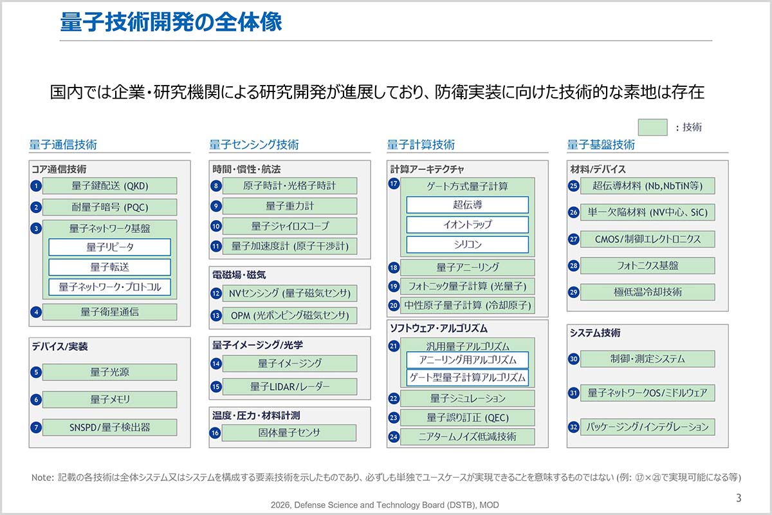The height and width of the screenshot is (515, 772).
Task: Click the number 1 badge beside 量子鍵配送 (QKD)
Action: tap(37, 187)
